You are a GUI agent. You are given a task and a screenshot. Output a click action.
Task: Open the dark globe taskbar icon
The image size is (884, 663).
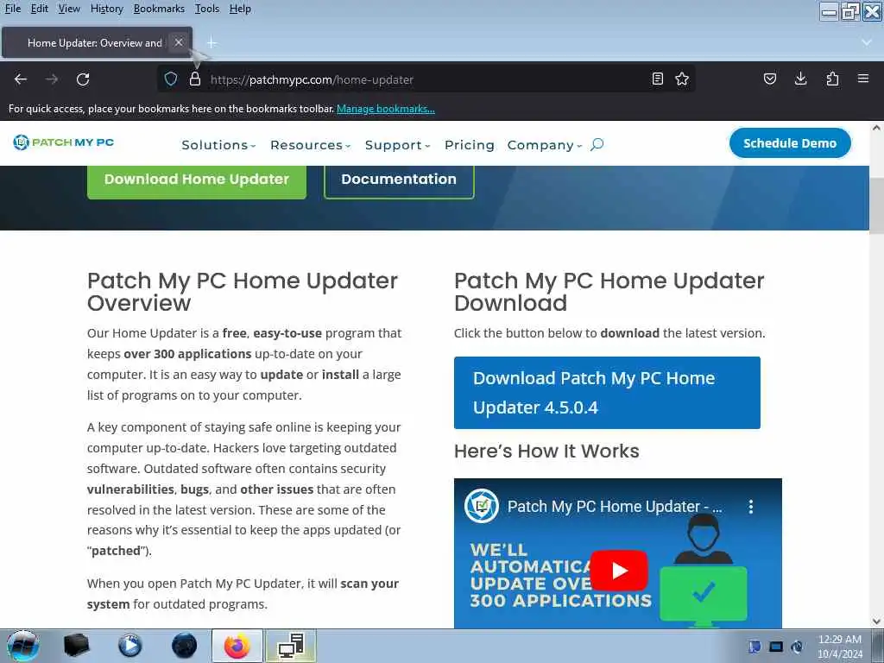(x=184, y=646)
